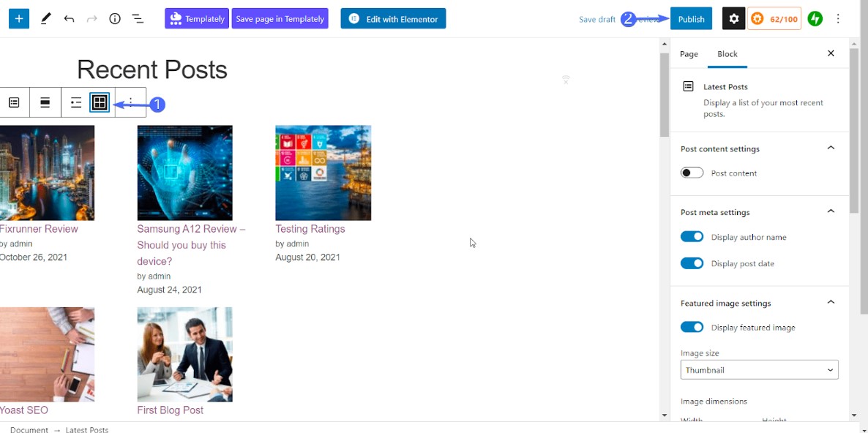Click the blue add block inserter button
The height and width of the screenshot is (433, 868).
(x=19, y=19)
